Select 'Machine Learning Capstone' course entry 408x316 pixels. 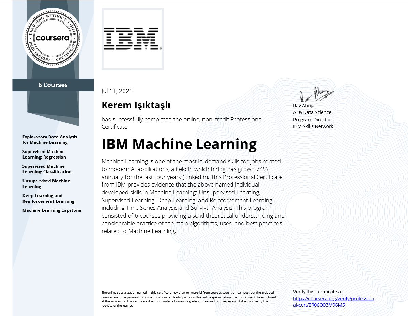(52, 210)
